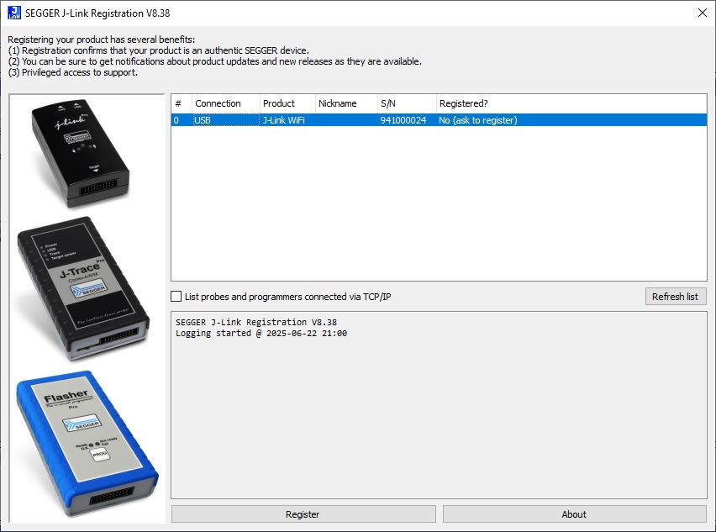Click the Nickname column header
Image resolution: width=716 pixels, height=532 pixels.
(x=346, y=103)
